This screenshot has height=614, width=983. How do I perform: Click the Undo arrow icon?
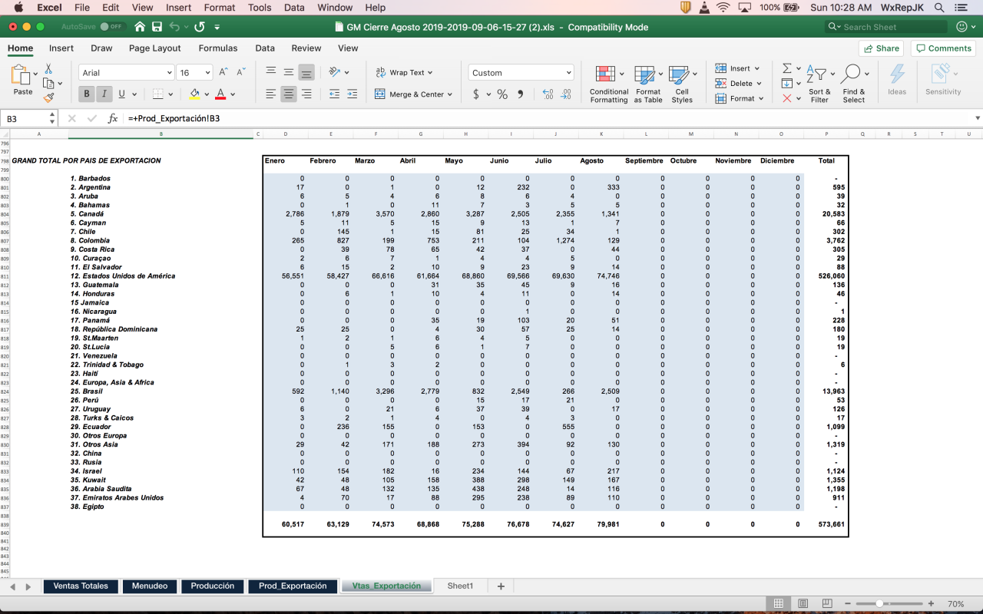[174, 27]
